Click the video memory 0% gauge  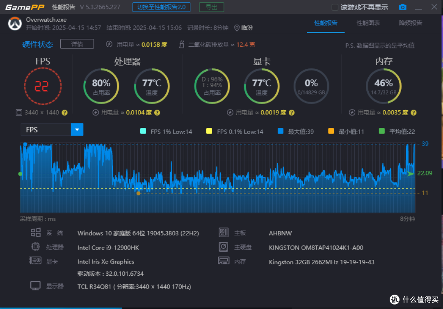(x=311, y=86)
